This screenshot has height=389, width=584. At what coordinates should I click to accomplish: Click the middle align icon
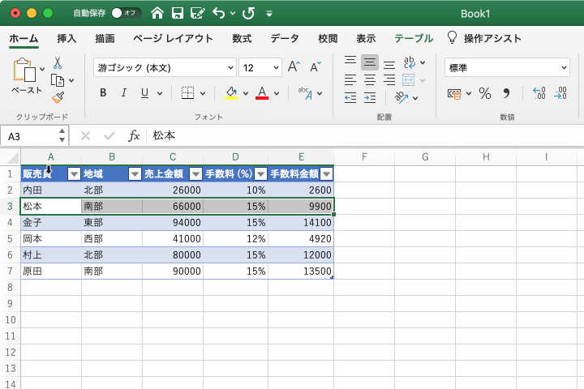[x=370, y=62]
